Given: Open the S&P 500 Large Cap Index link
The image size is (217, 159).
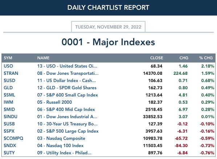Looking at the screenshot, I should tap(68, 131).
